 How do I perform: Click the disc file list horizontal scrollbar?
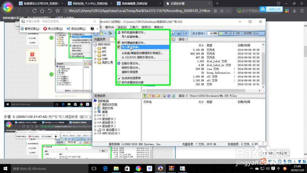pyautogui.click(x=195, y=91)
